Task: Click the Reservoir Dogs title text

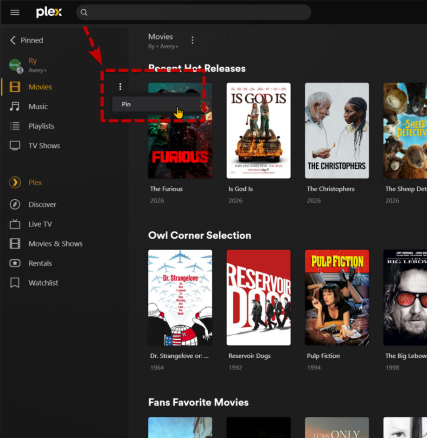Action: (x=249, y=356)
